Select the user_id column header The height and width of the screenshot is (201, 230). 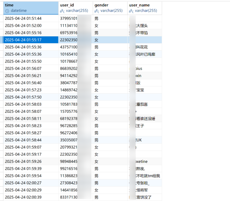coord(66,5)
